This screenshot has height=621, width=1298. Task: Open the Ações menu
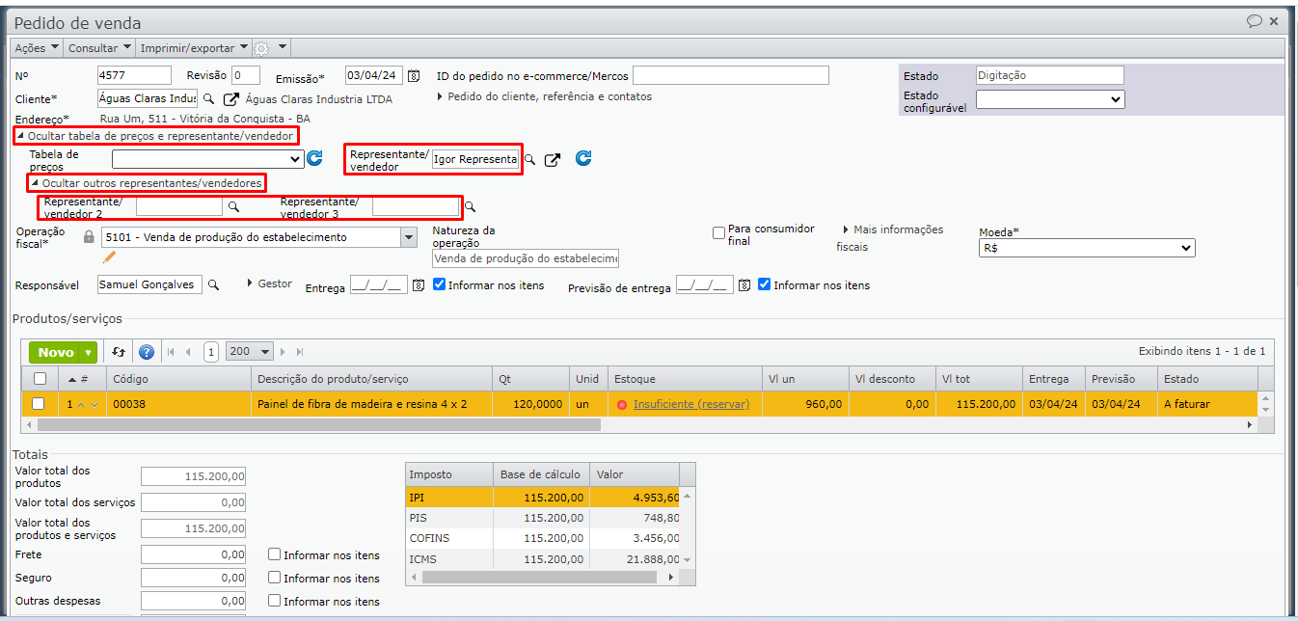tap(37, 48)
